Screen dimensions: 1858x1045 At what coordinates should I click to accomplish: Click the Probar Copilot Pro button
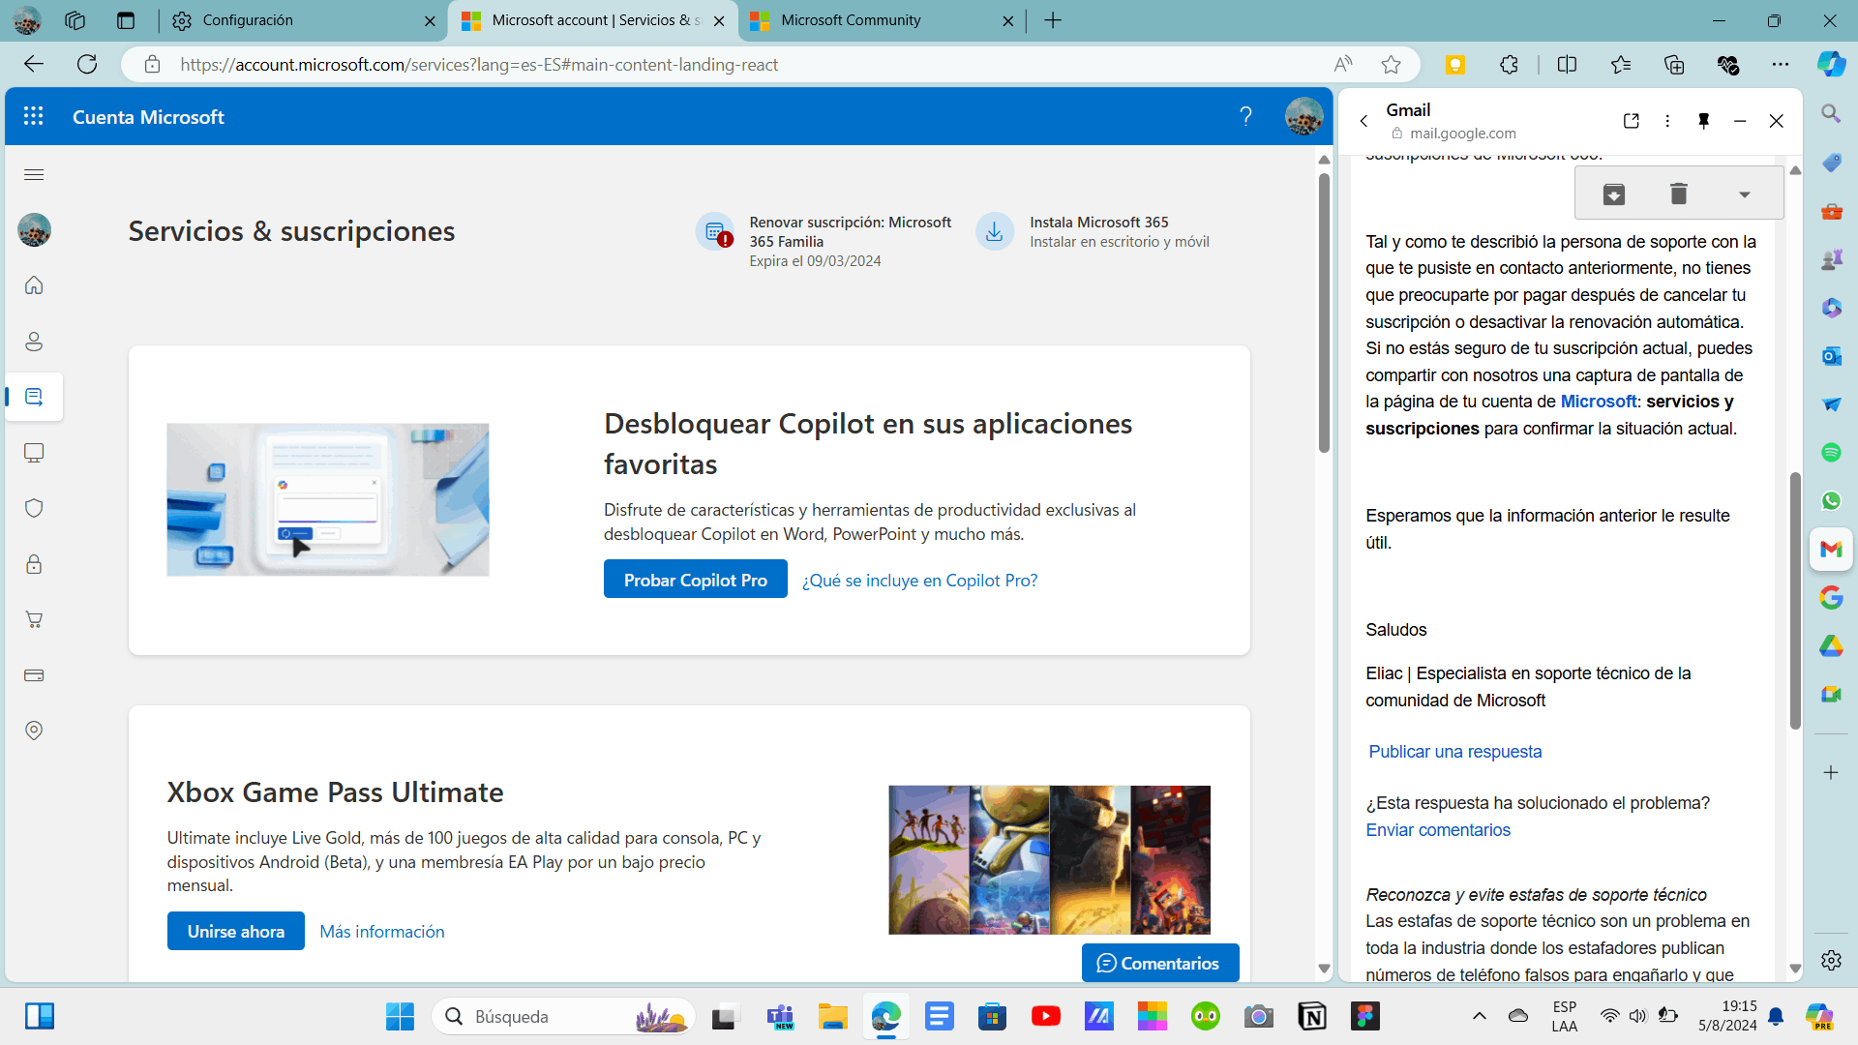[x=695, y=580]
